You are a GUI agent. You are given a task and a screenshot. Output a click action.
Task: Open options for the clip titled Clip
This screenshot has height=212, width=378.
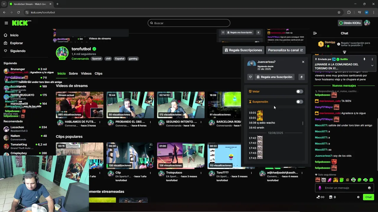pyautogui.click(x=150, y=173)
